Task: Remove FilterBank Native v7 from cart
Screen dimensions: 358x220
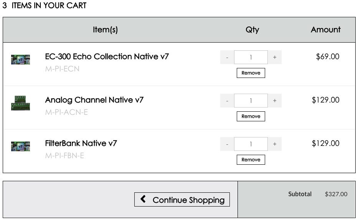Action: click(251, 160)
